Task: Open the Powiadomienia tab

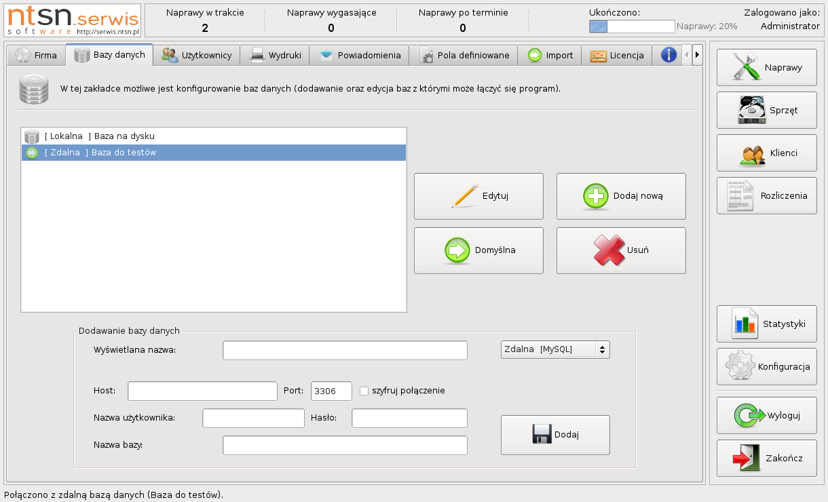Action: click(360, 55)
